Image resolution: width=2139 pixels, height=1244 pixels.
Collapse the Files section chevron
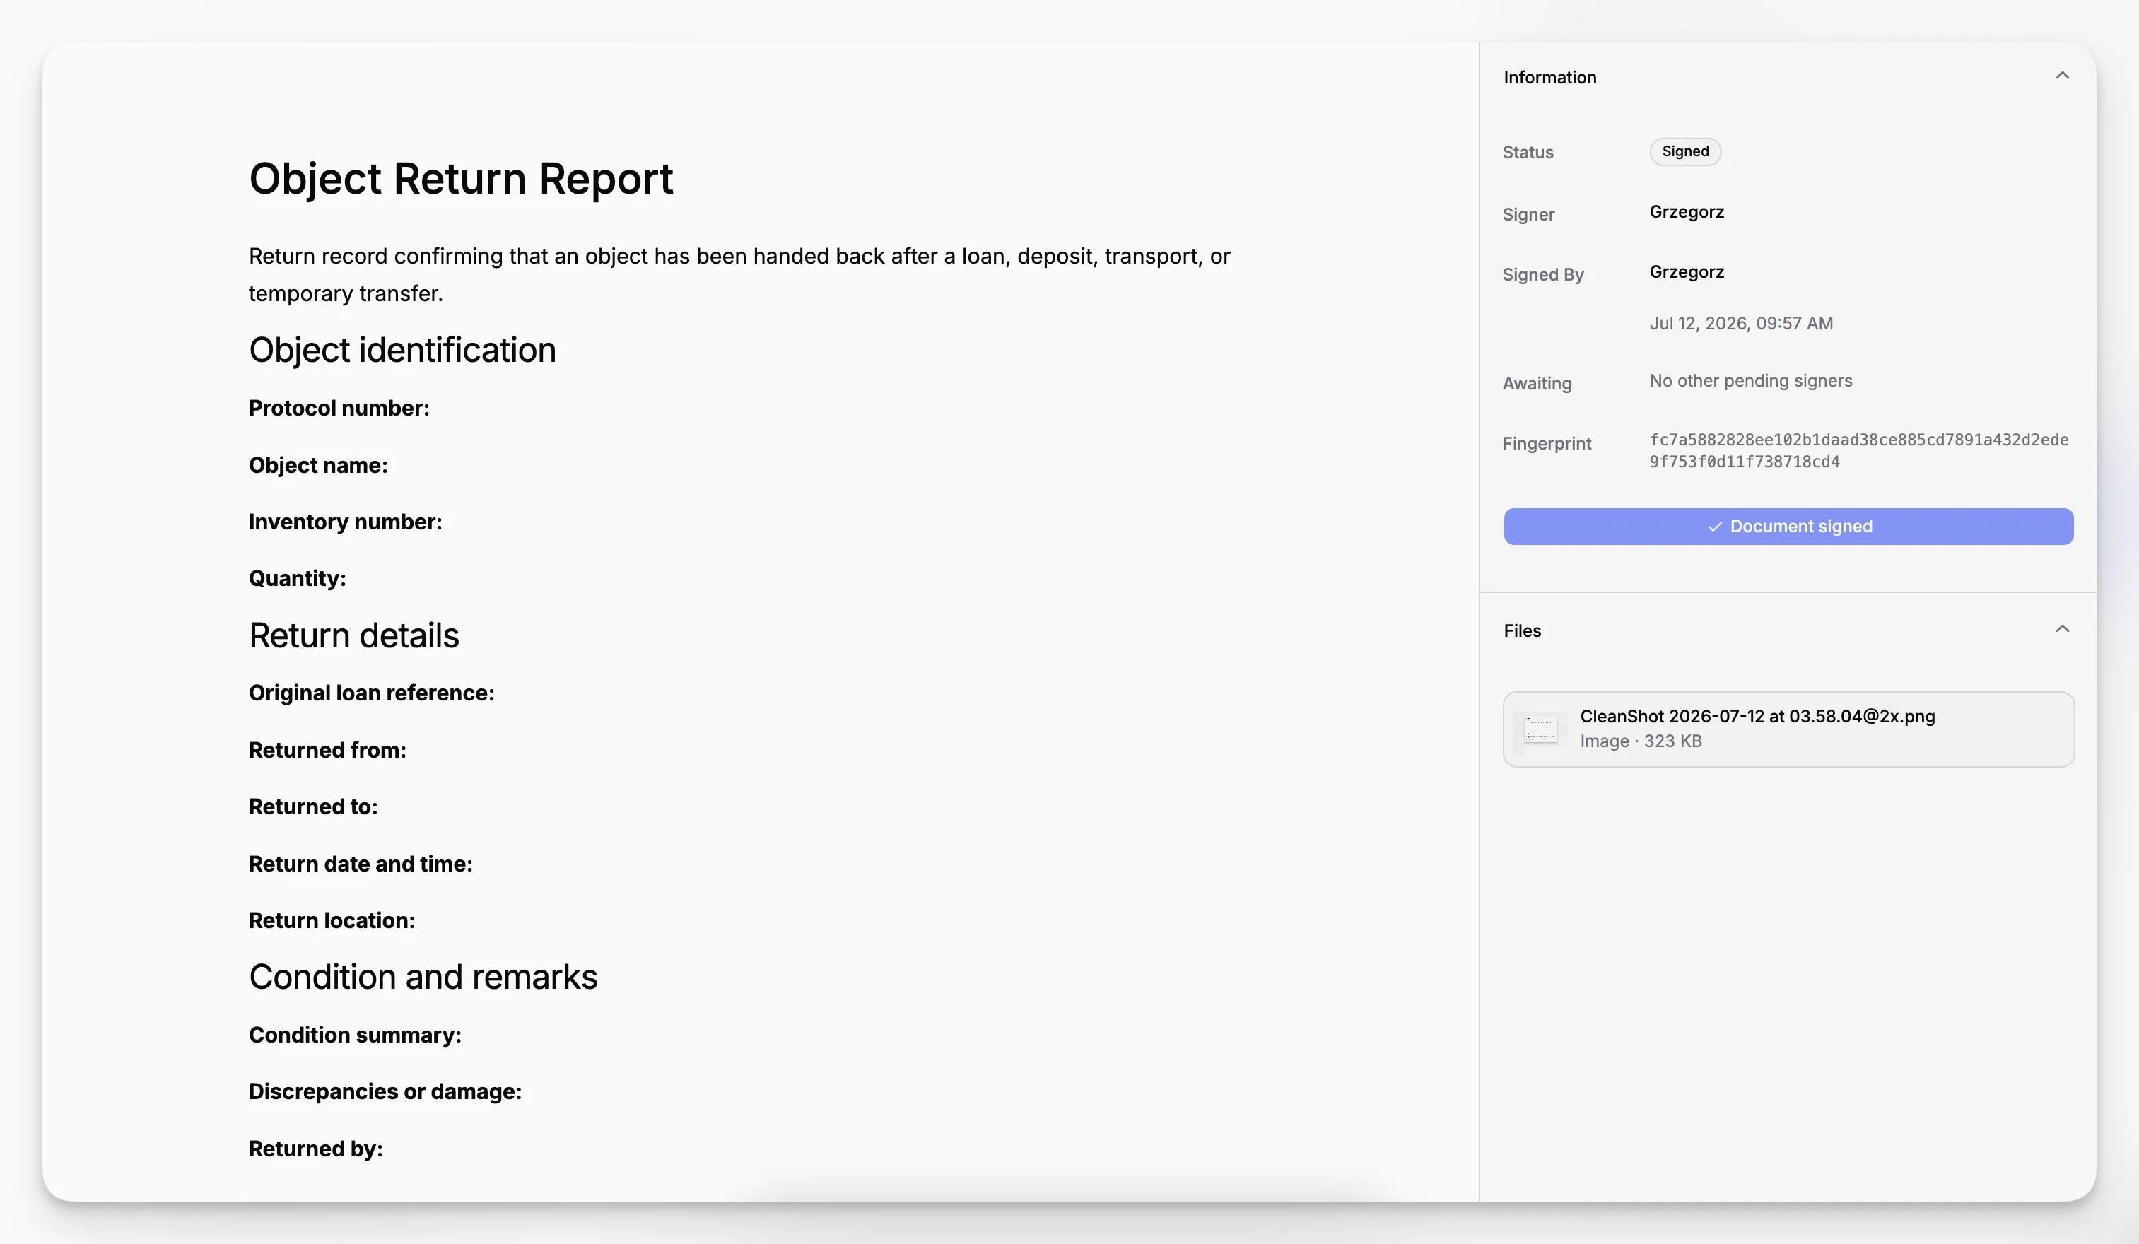coord(2062,629)
